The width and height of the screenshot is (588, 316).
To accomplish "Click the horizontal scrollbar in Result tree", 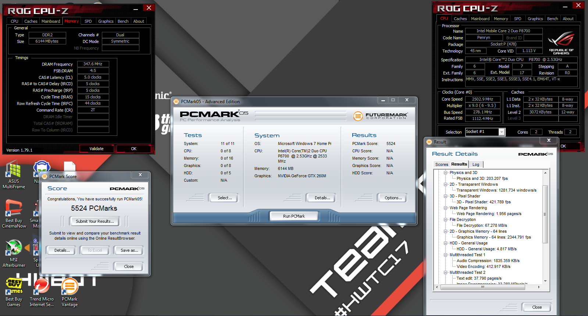I will tap(482, 287).
